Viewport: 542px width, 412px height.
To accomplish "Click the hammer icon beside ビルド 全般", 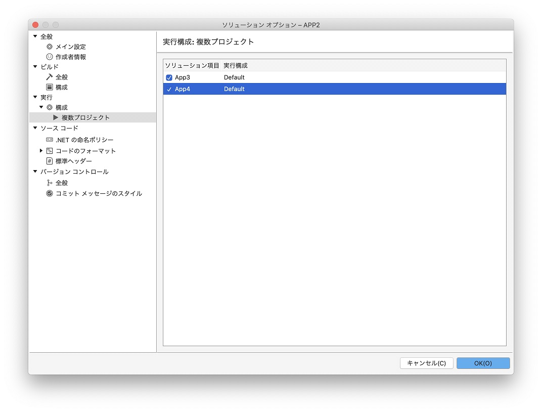I will click(50, 77).
